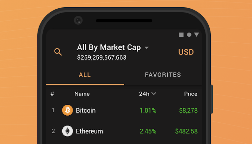Open the search magnifier icon
The image size is (252, 144).
coord(58,52)
